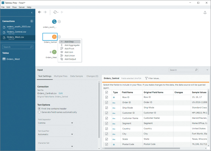Select the orders_south input step icon
This screenshot has height=151, width=211.
point(54,22)
